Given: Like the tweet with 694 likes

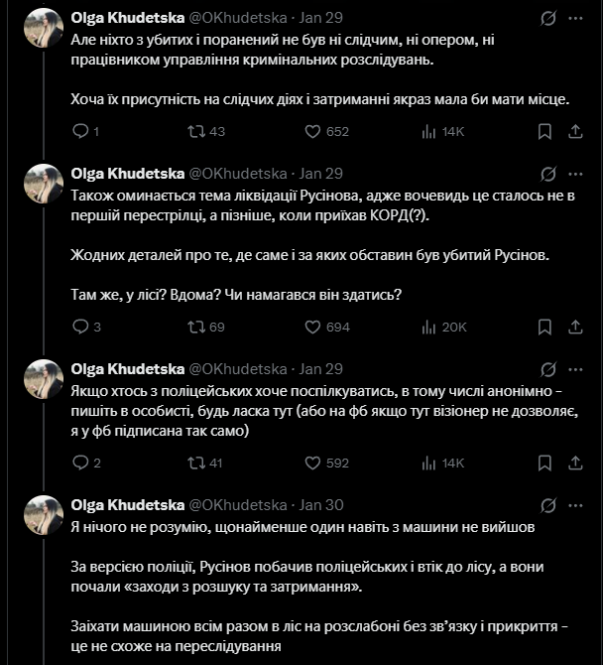Looking at the screenshot, I should click(312, 327).
